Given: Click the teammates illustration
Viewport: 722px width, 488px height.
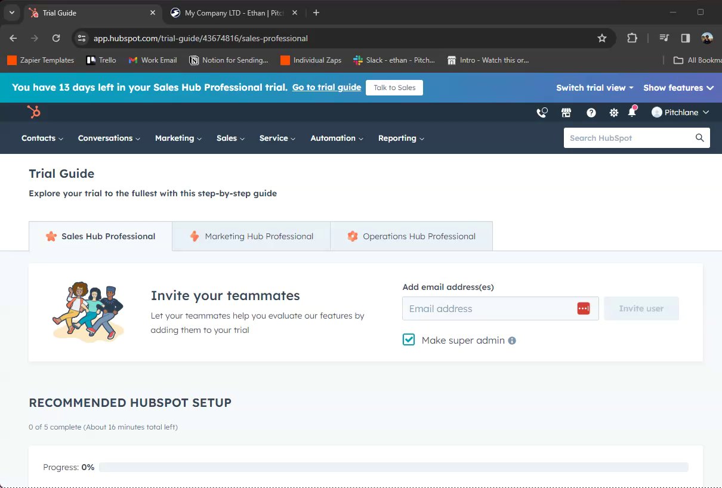Looking at the screenshot, I should 88,311.
